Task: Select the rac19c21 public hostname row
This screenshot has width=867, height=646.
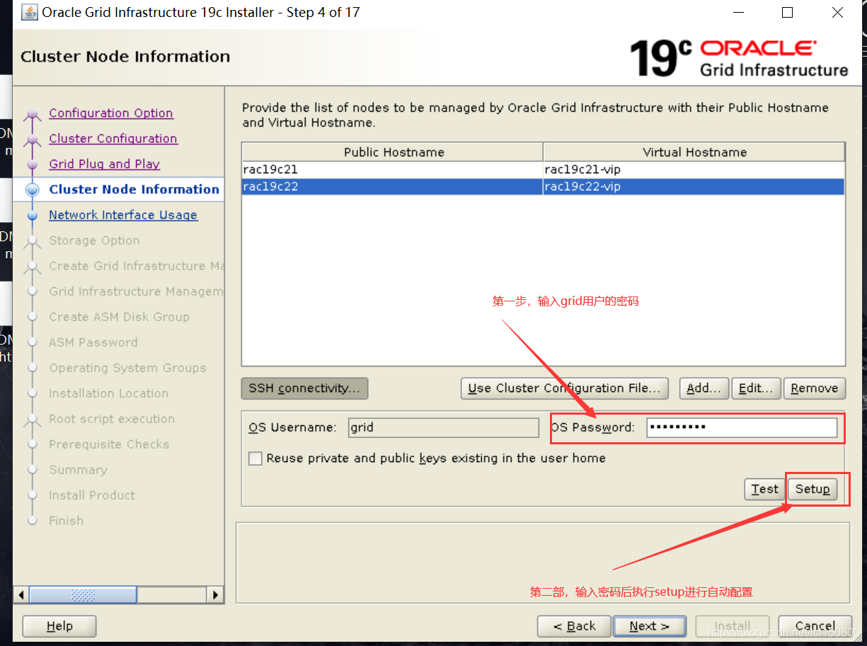Action: click(x=392, y=170)
